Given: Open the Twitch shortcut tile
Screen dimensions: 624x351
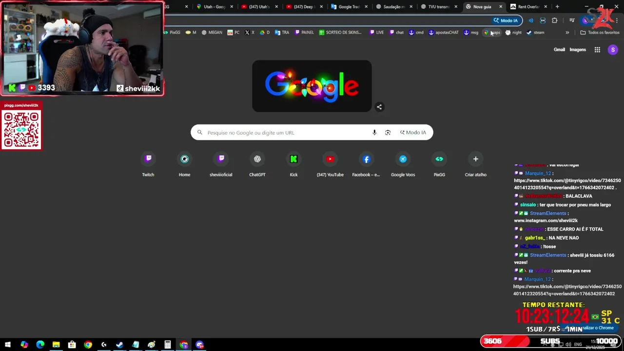Looking at the screenshot, I should click(x=148, y=165).
